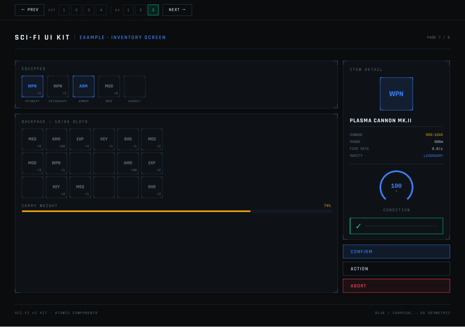Click the 74% carry weight value

[x=327, y=206]
